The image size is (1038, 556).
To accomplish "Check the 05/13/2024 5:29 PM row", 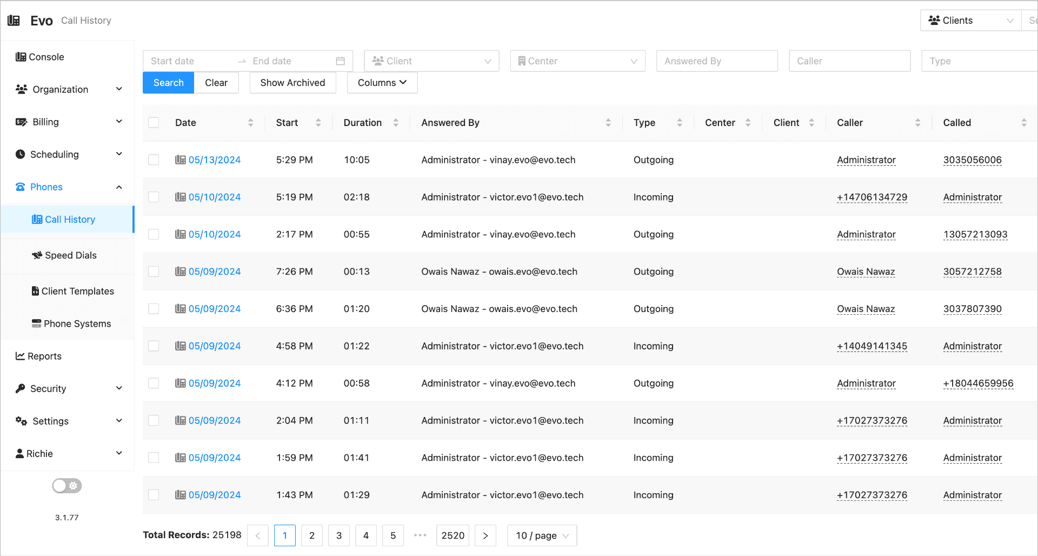I will click(154, 160).
